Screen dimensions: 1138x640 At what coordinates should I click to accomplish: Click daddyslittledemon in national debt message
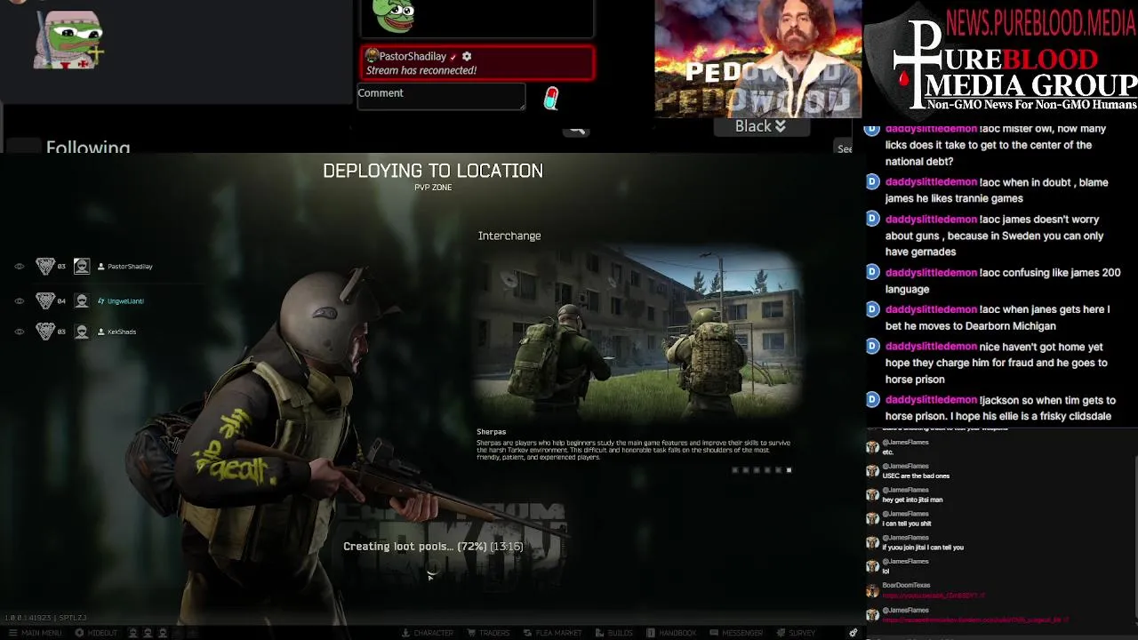[931, 129]
